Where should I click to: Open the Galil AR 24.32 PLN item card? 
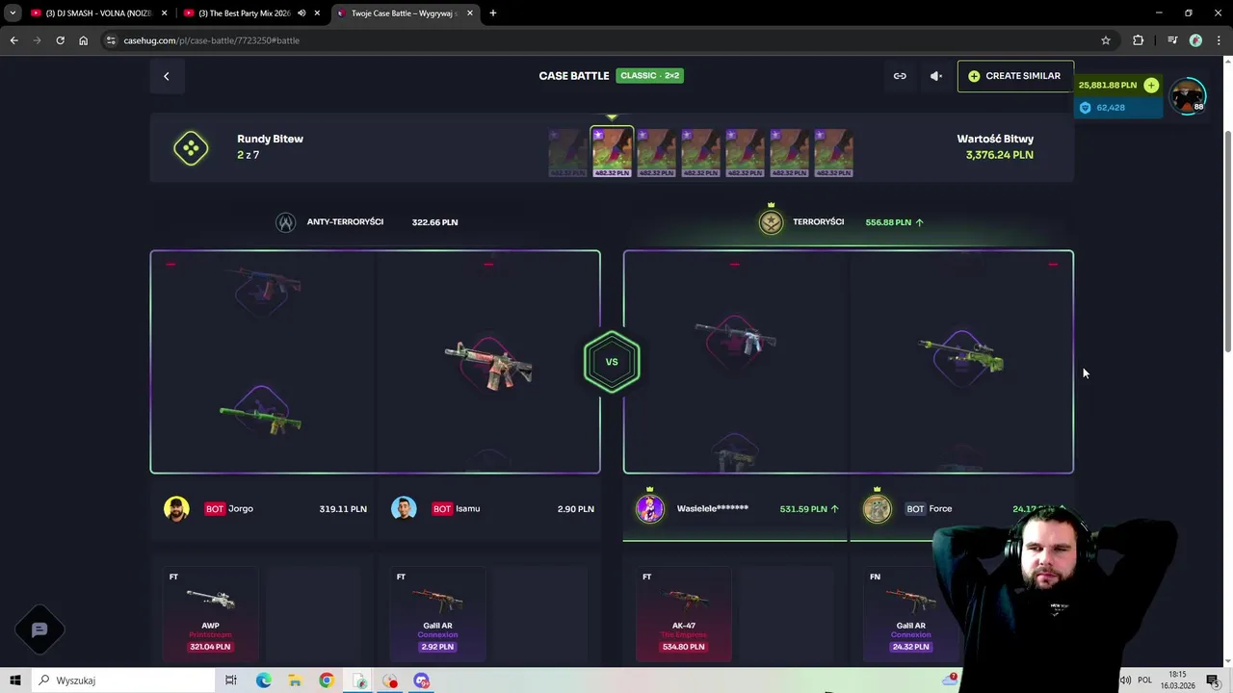click(910, 613)
